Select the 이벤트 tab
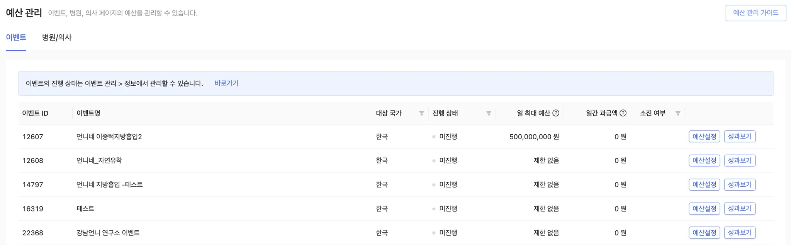791x245 pixels. (x=16, y=37)
